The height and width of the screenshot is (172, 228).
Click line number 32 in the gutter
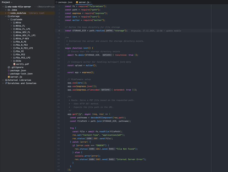(59, 114)
